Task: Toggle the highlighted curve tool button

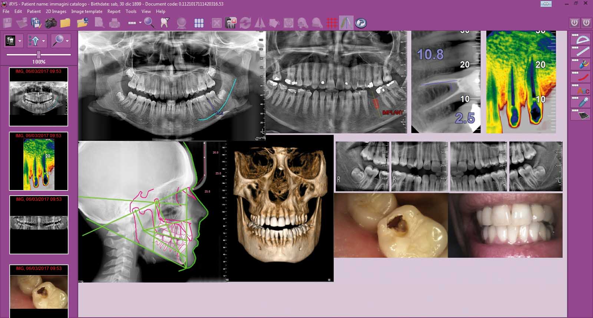Action: 346,23
